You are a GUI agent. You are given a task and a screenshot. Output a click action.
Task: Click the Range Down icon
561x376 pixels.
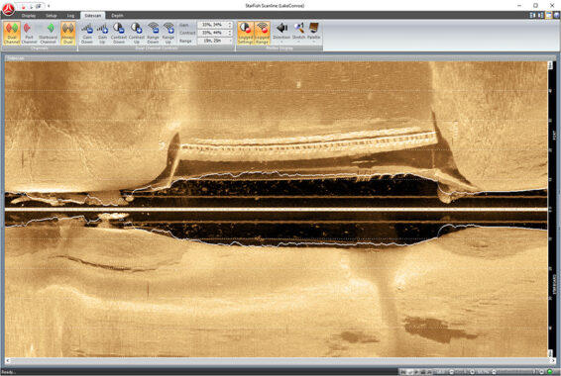(x=153, y=33)
